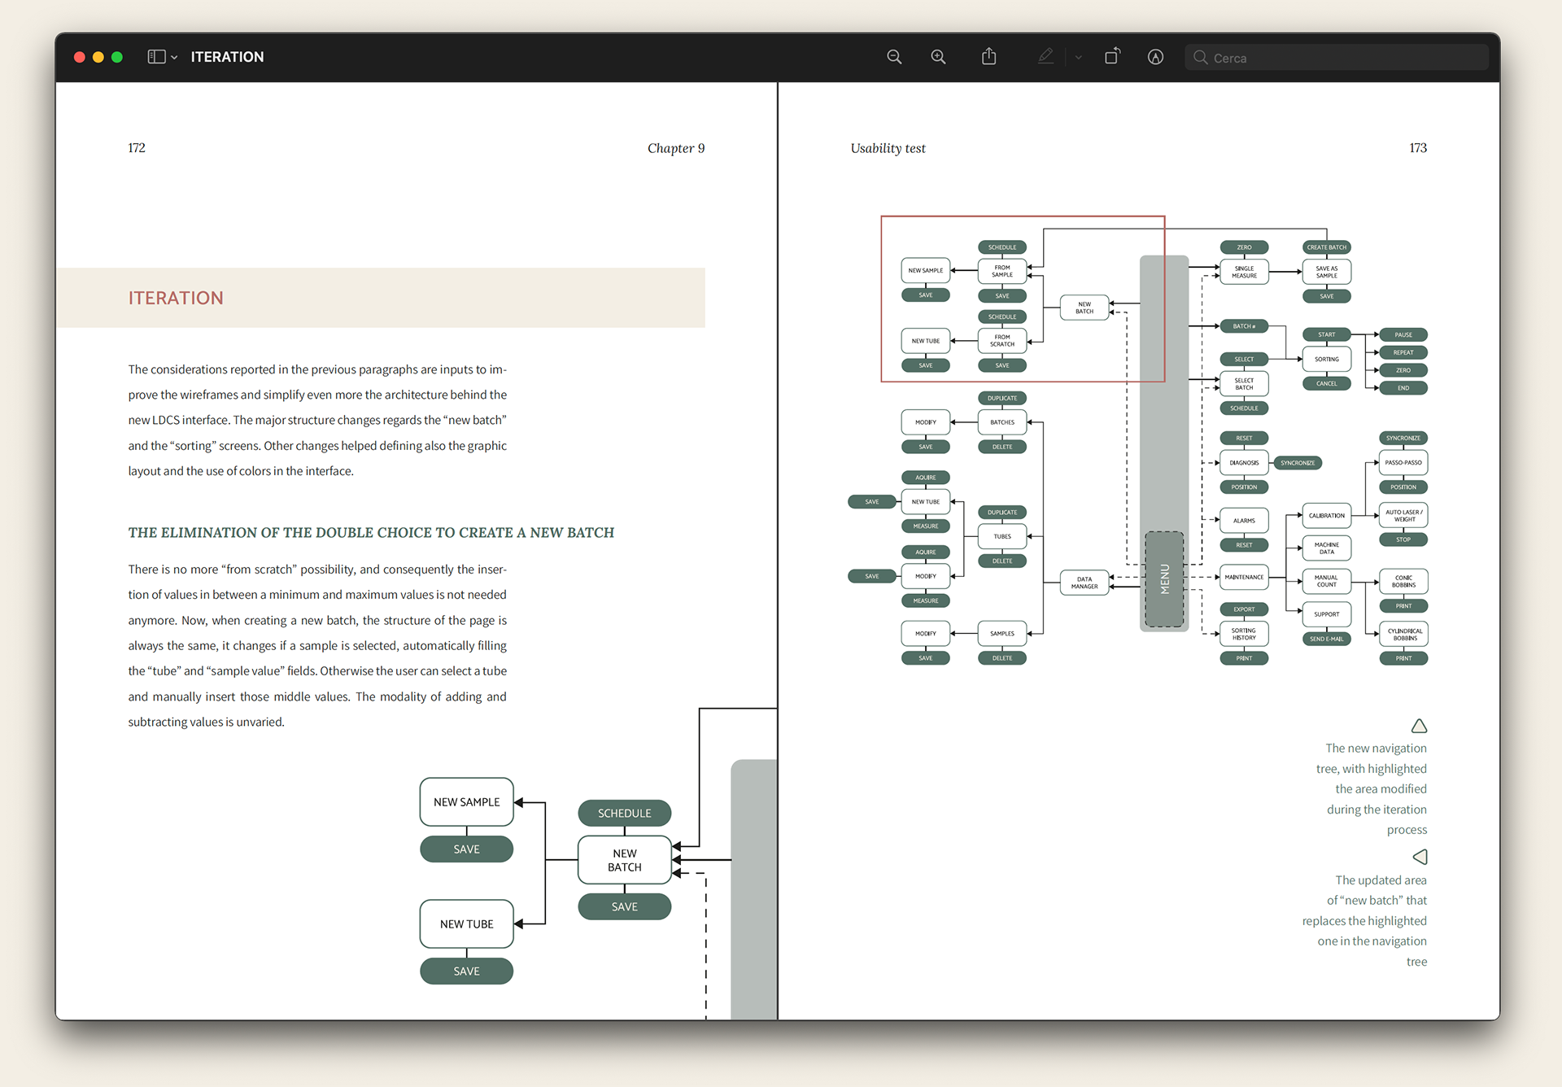Click the FROM SAMPLE node
This screenshot has height=1087, width=1562.
click(1002, 271)
